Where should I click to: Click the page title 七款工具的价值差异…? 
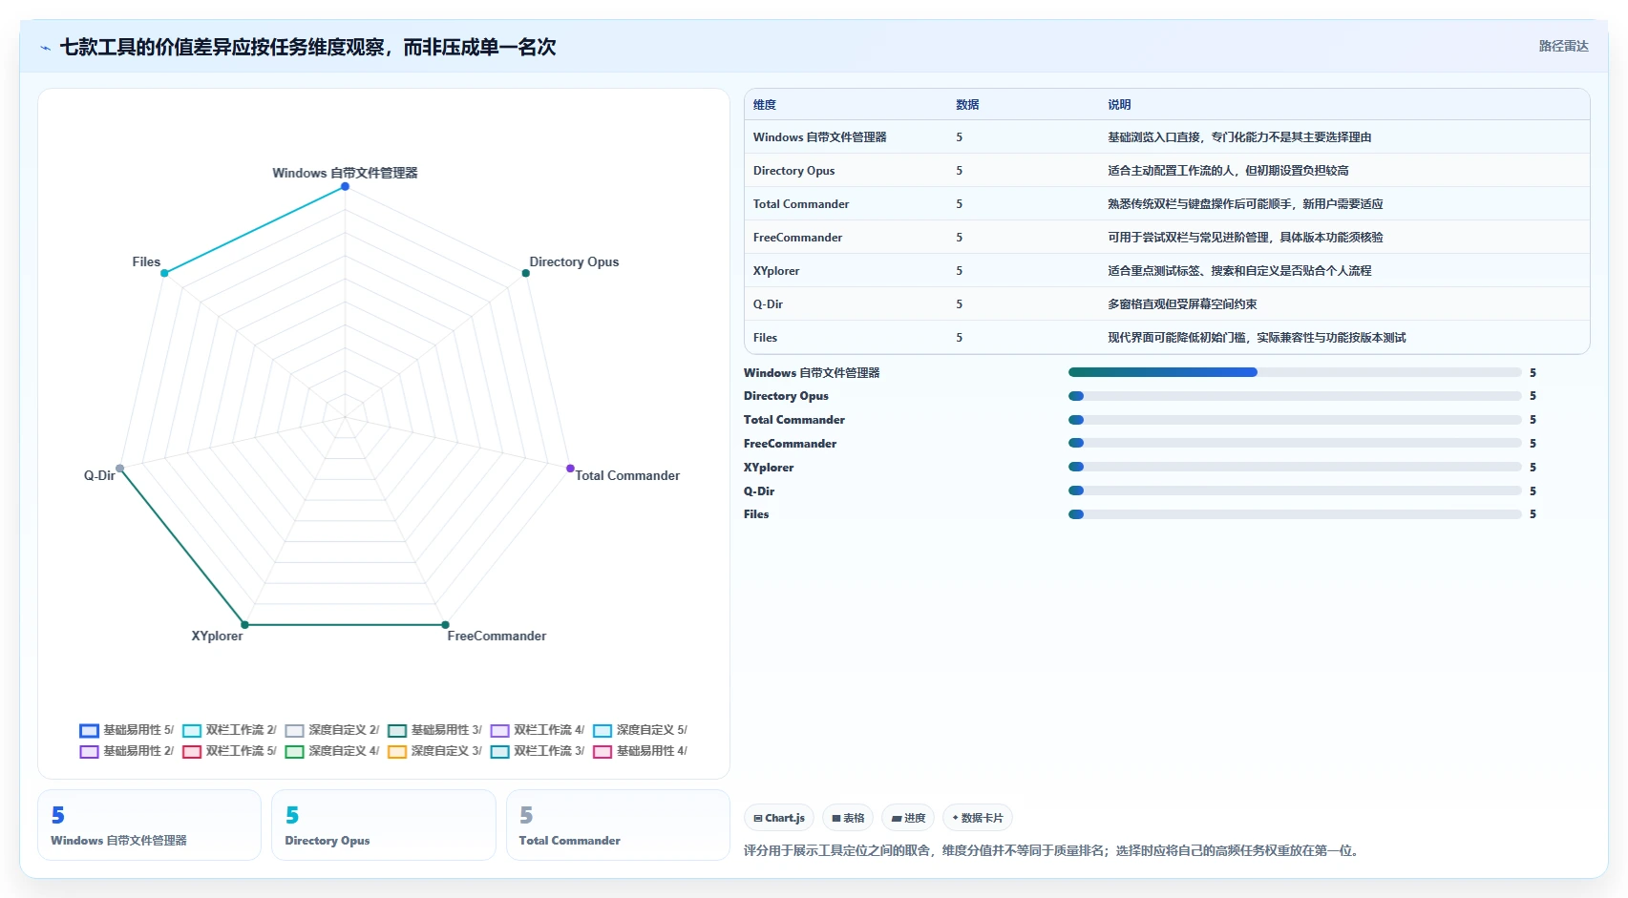click(307, 48)
